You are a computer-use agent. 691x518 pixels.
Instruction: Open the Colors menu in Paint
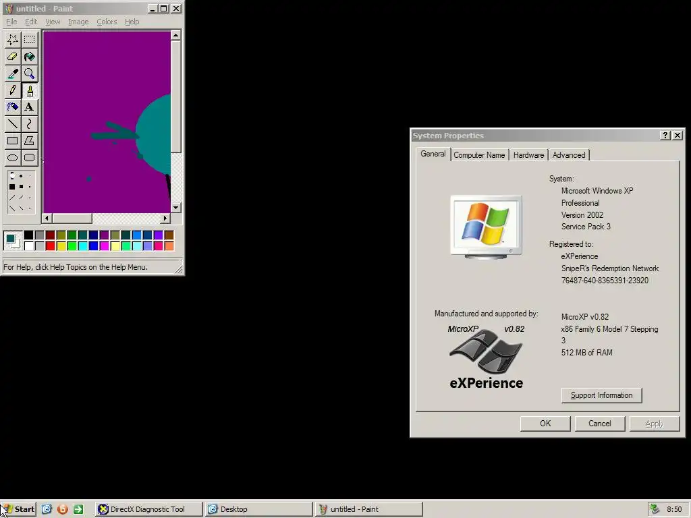[x=107, y=22]
